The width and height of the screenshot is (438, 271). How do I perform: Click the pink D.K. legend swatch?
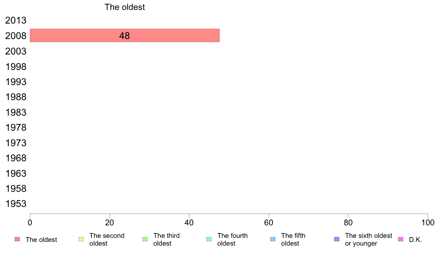(x=400, y=239)
